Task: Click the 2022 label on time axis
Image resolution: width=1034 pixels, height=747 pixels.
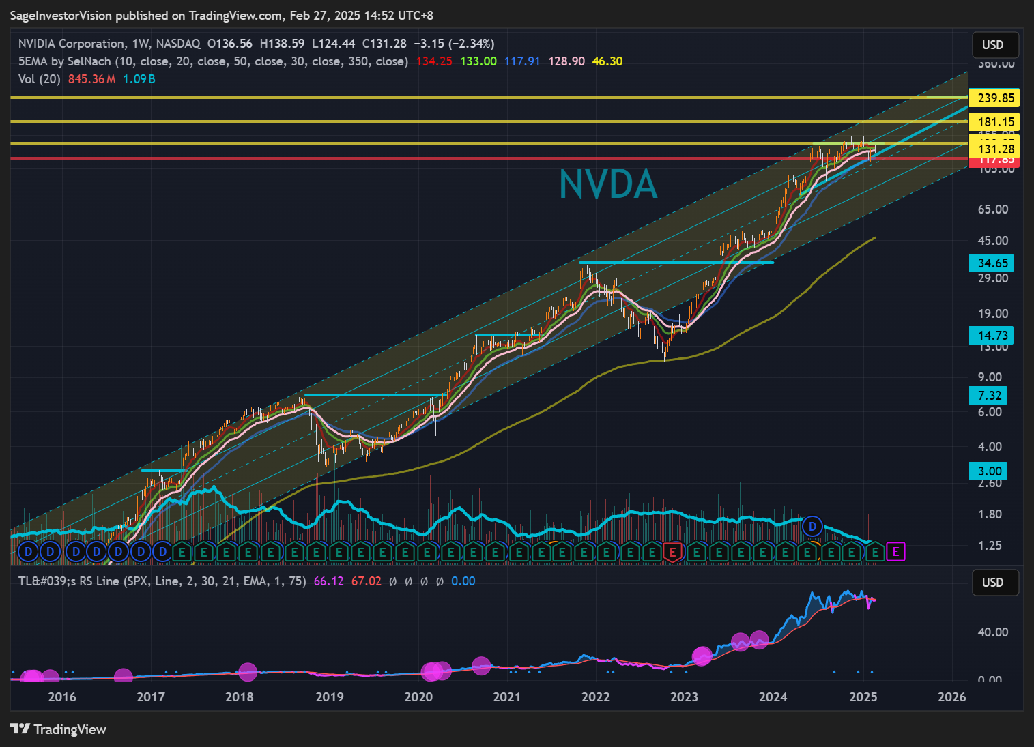Action: 595,697
